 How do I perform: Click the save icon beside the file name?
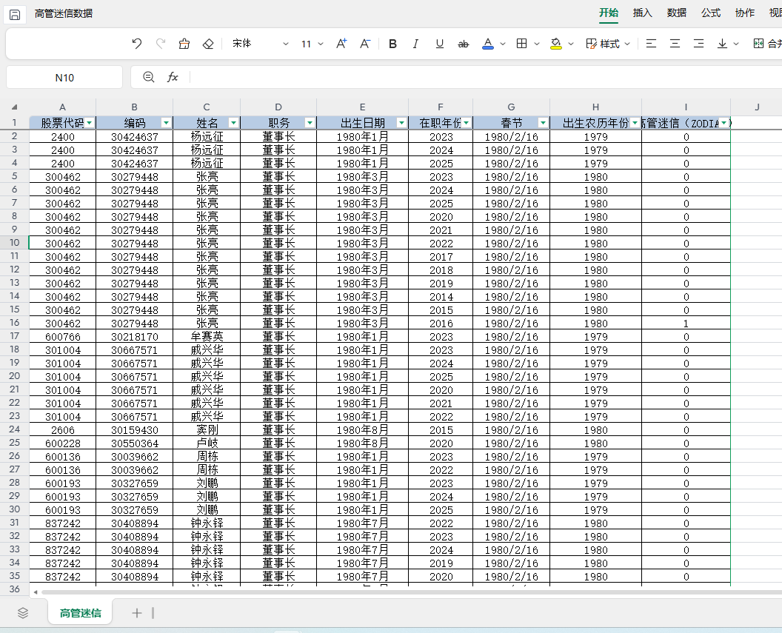[x=15, y=15]
